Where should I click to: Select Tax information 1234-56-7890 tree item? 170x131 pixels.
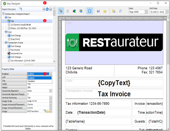(23, 61)
